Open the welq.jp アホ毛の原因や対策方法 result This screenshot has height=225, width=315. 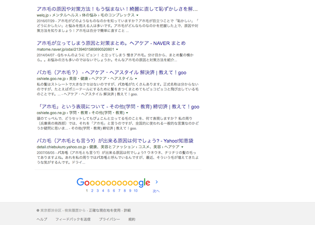[x=117, y=9]
